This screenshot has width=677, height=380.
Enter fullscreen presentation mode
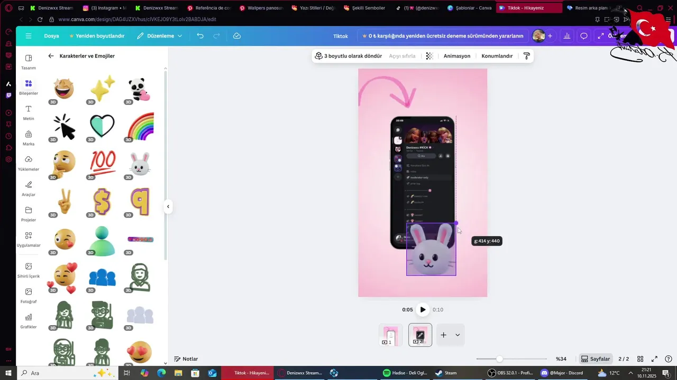pos(654,359)
